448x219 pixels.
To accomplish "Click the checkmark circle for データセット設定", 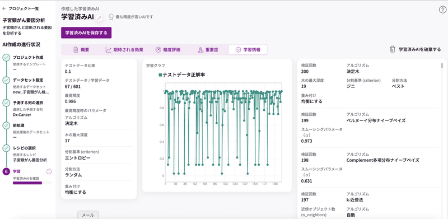I will pyautogui.click(x=6, y=81).
